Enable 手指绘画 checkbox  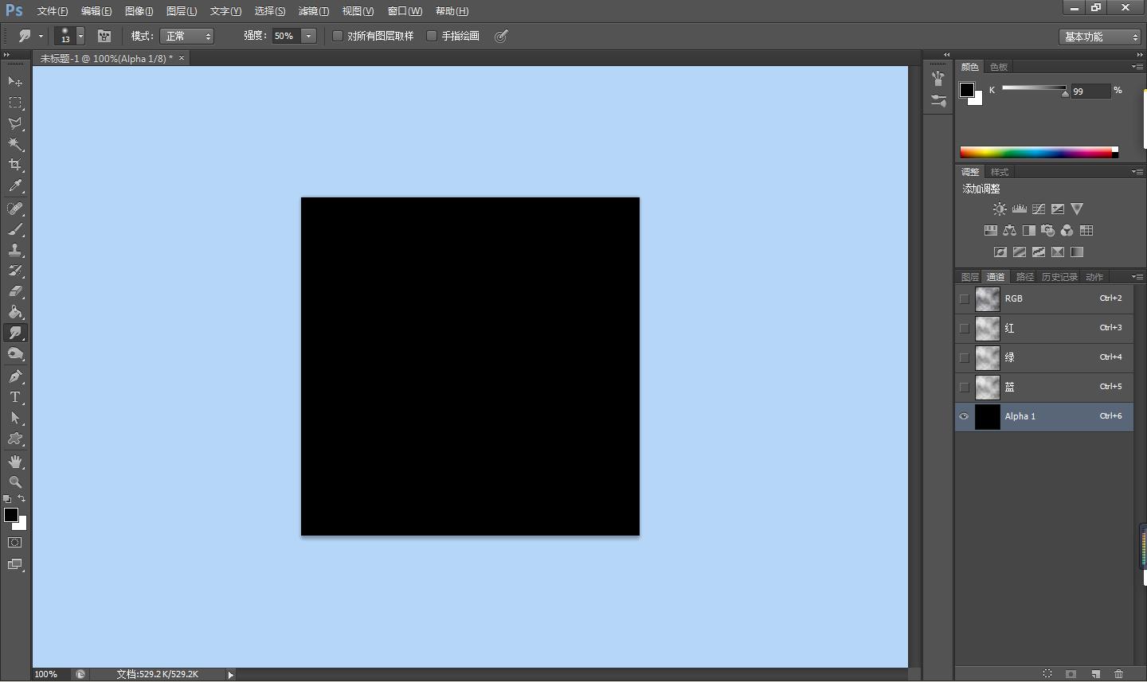(x=432, y=36)
